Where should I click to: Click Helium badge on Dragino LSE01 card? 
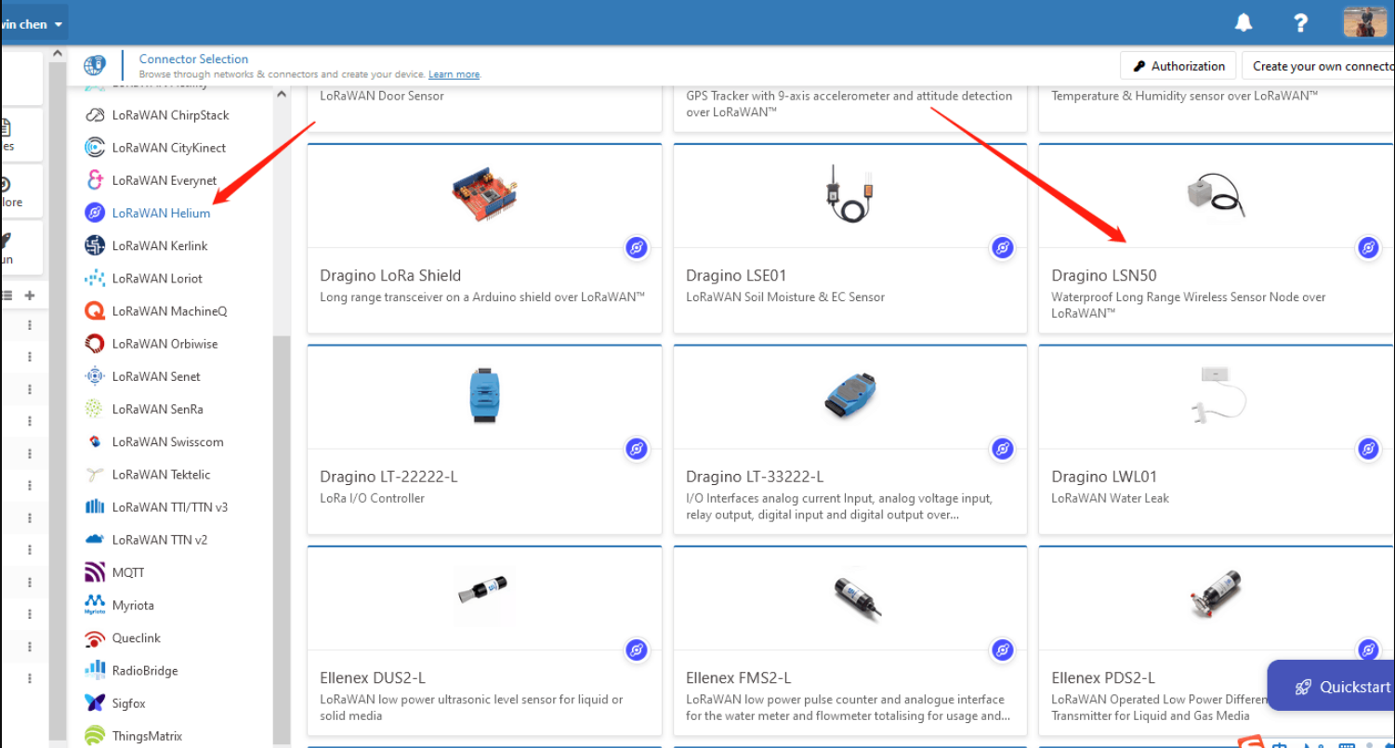(x=1002, y=248)
